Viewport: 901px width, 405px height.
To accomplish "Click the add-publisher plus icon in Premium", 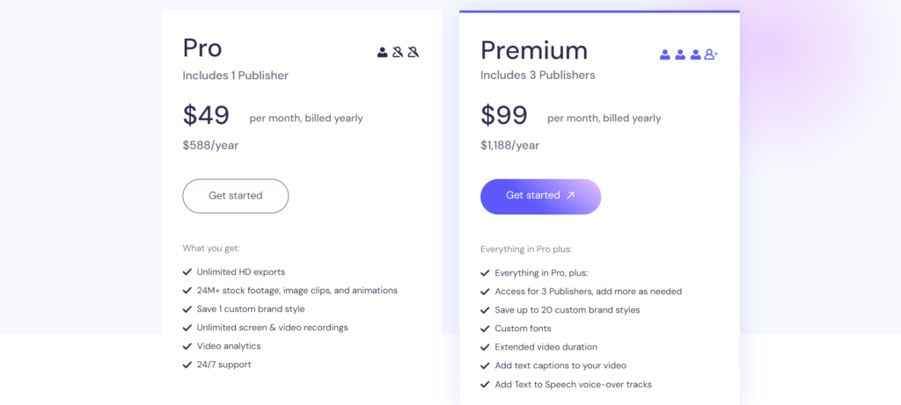I will pos(711,54).
